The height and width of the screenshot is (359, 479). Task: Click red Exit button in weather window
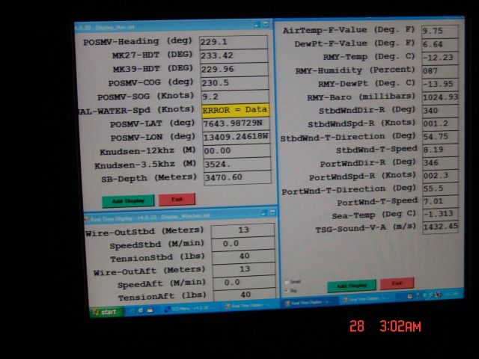point(397,283)
